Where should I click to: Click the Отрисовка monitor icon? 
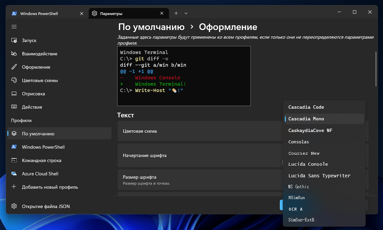(x=14, y=94)
